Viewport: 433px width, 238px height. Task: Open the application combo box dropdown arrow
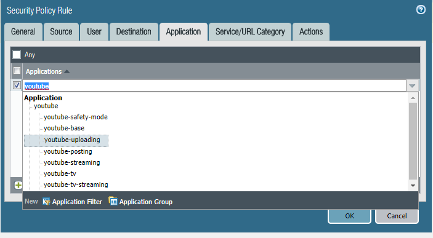[412, 86]
